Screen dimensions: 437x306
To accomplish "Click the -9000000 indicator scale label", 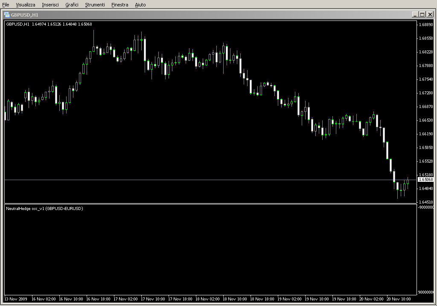I will tap(426, 207).
